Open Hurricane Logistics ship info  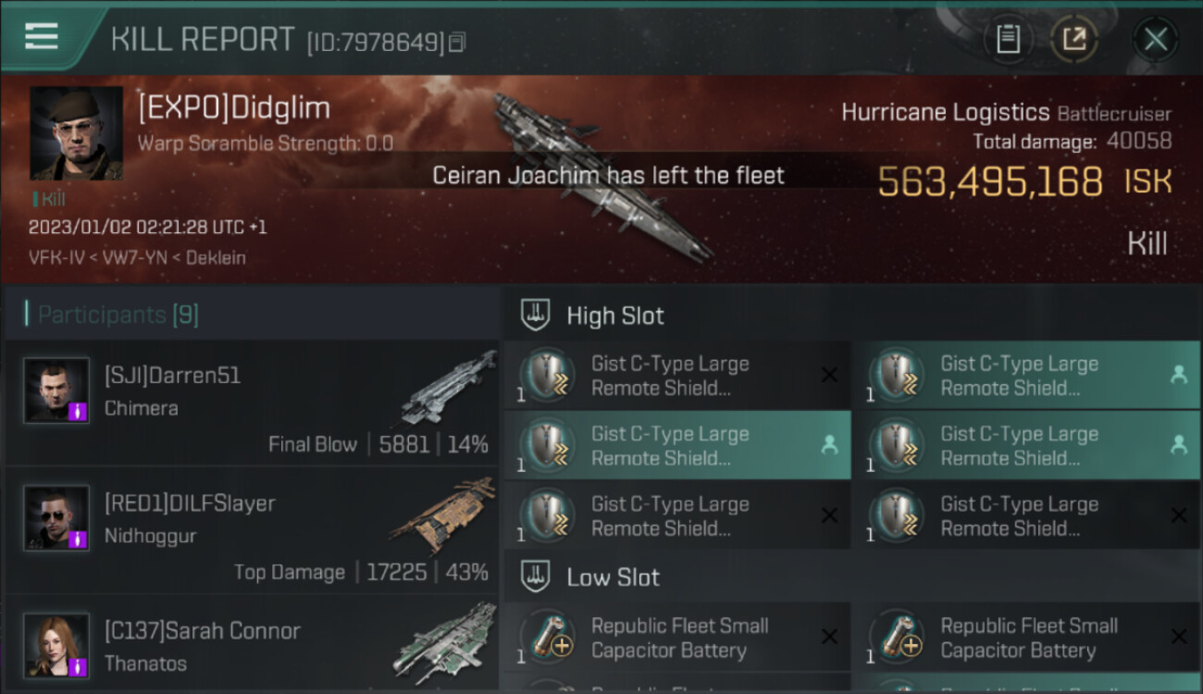click(945, 113)
